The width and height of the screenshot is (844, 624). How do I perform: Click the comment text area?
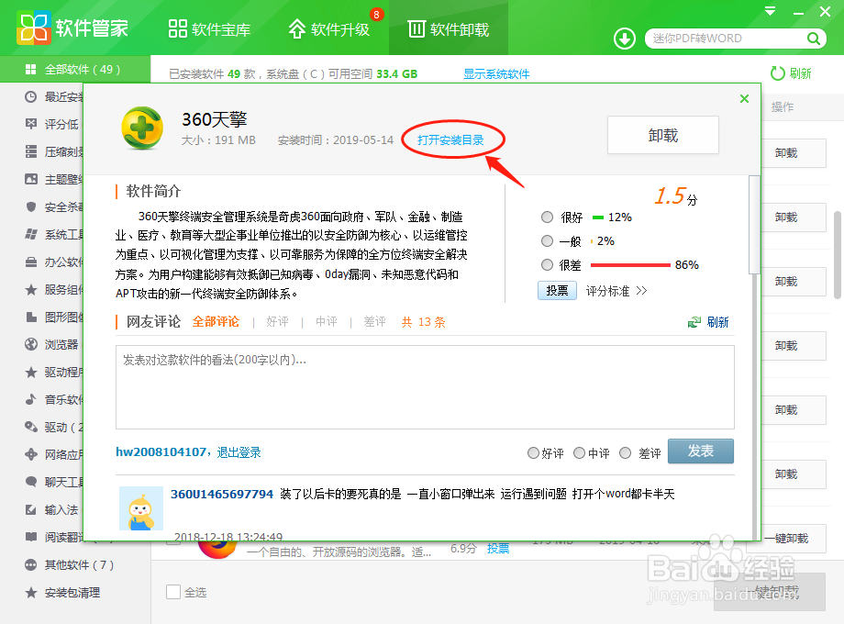[x=425, y=387]
